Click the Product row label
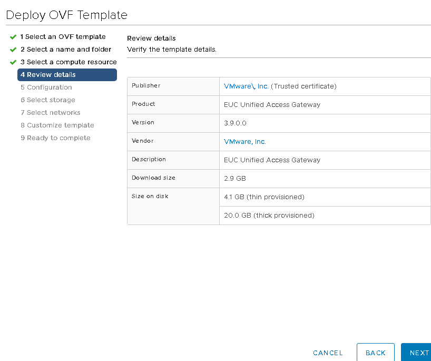The width and height of the screenshot is (431, 361). point(143,104)
